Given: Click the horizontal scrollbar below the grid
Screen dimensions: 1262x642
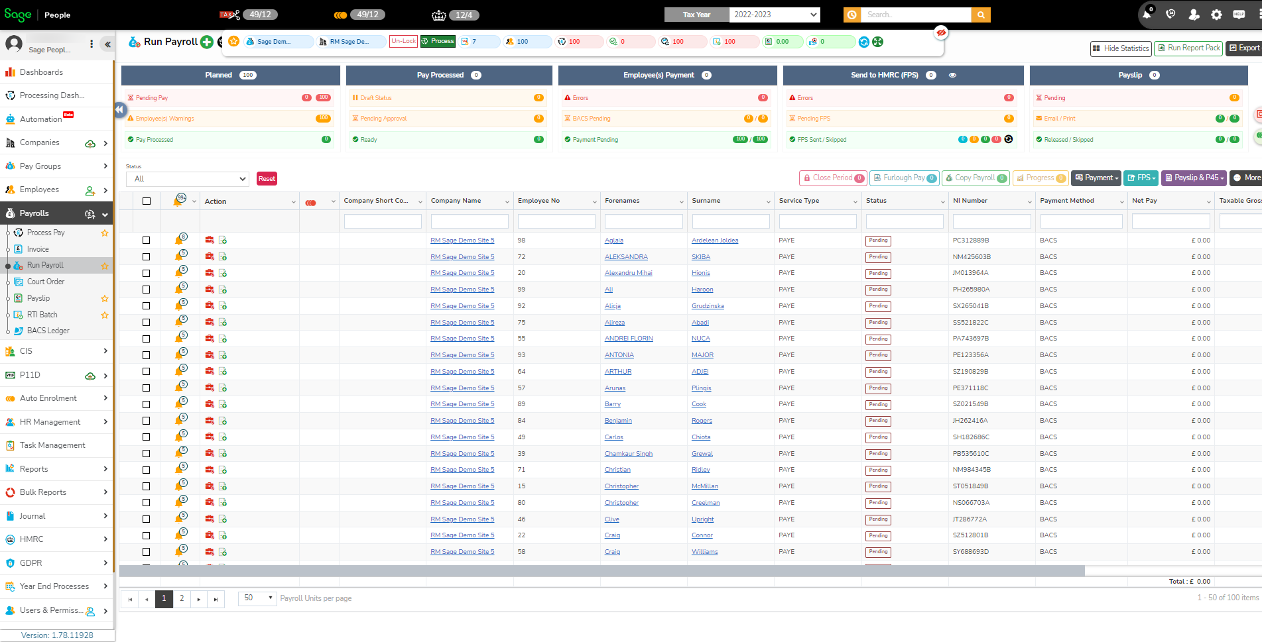Looking at the screenshot, I should [x=601, y=570].
